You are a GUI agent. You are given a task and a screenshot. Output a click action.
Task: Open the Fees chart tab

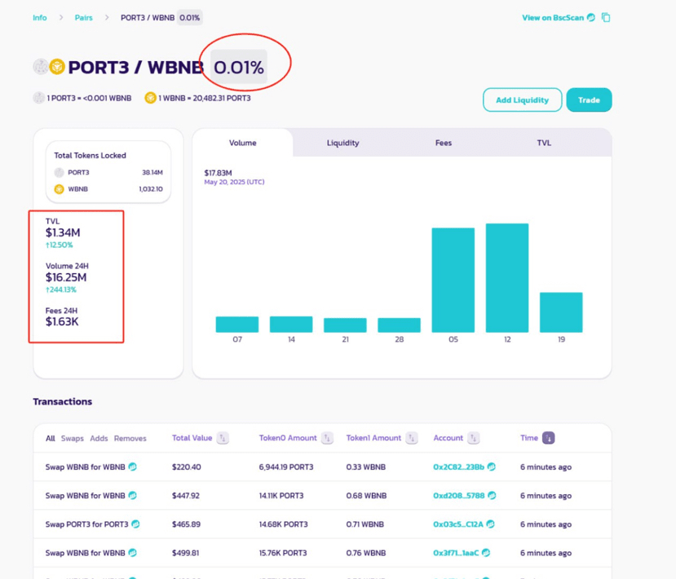click(x=444, y=143)
